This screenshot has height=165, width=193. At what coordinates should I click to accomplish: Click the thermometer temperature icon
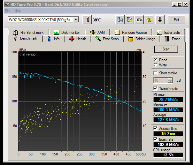point(87,20)
